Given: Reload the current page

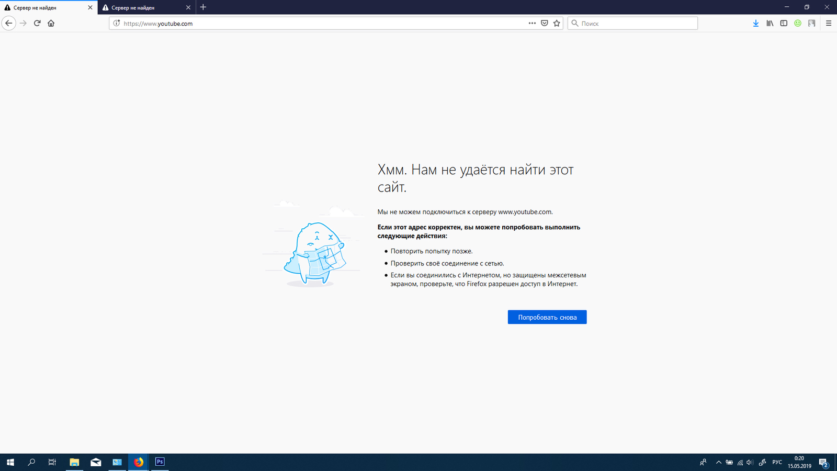Looking at the screenshot, I should [x=37, y=23].
